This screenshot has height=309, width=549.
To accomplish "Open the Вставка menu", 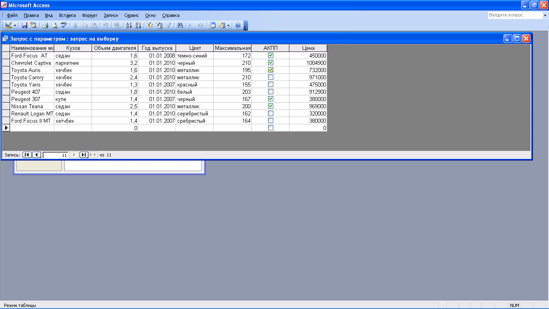I will 67,15.
